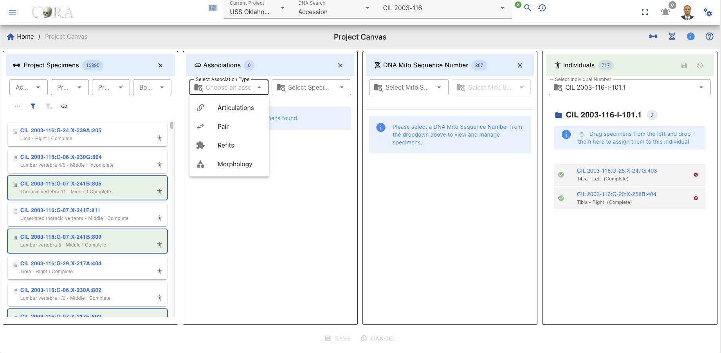Open specimen CIL 2003-116:G-06:X-230A:802 link
This screenshot has height=353, width=721.
(61, 290)
